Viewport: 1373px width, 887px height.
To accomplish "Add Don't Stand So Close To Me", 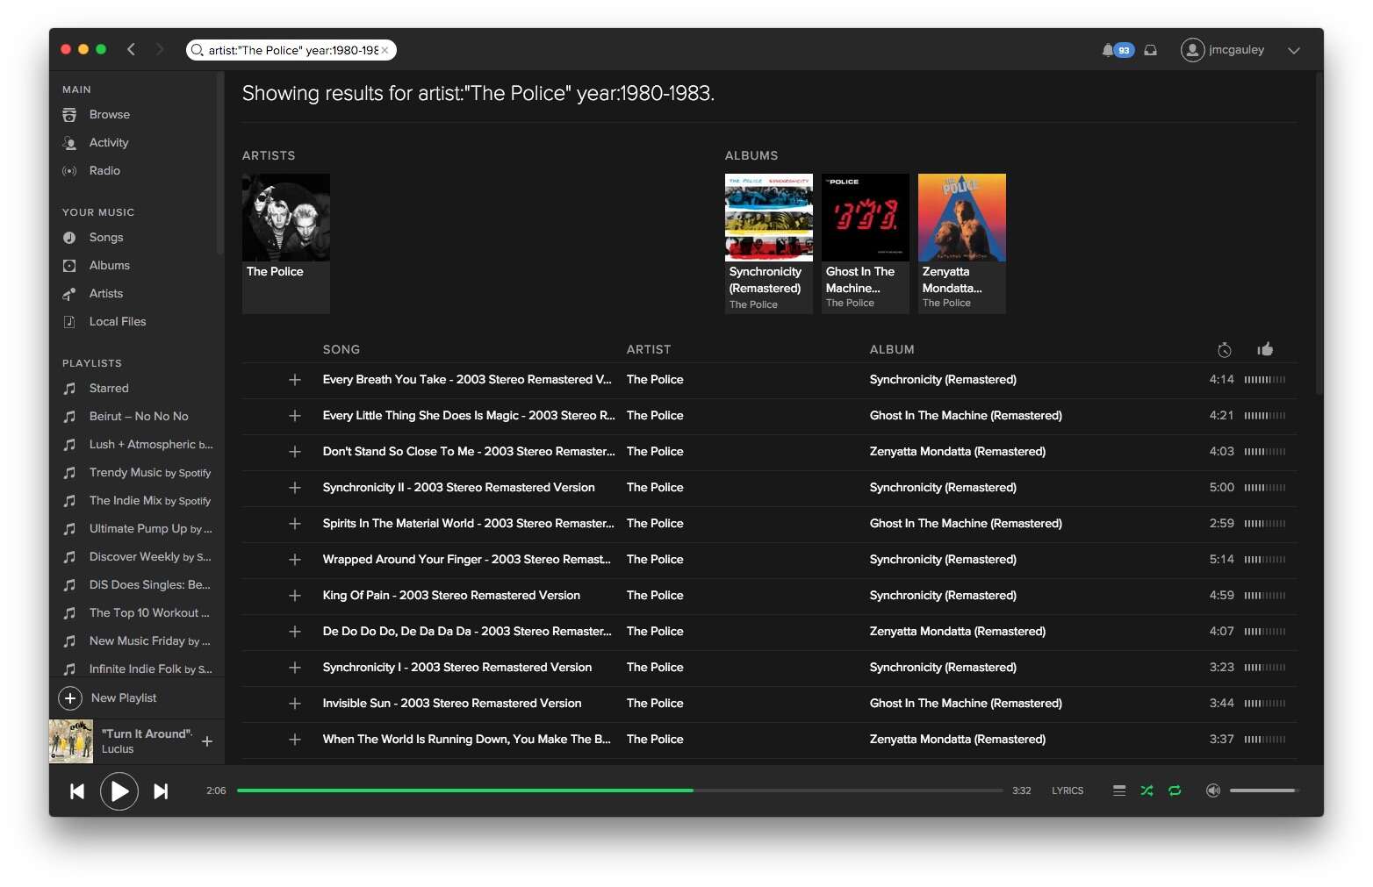I will click(x=295, y=452).
